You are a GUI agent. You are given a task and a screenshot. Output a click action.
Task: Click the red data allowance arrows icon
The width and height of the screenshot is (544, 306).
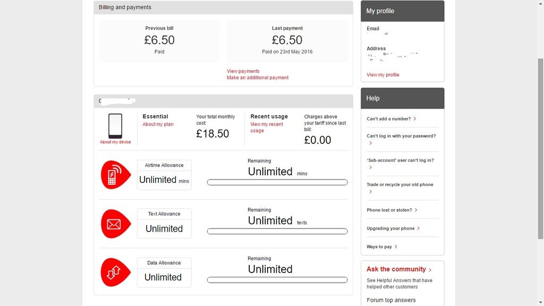[x=115, y=273]
